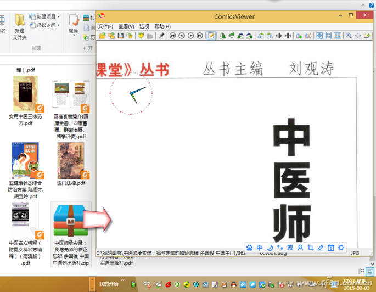This screenshot has height=292, width=376.
Task: Open the 文件(F) menu
Action: point(106,26)
